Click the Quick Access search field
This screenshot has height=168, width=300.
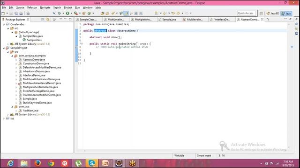[x=246, y=13]
